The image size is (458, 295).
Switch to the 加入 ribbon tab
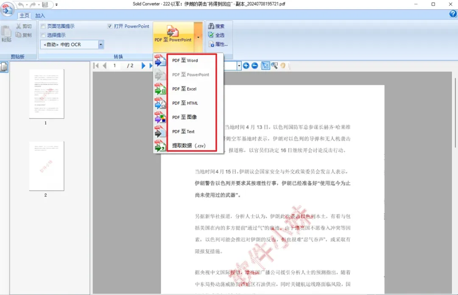click(40, 16)
